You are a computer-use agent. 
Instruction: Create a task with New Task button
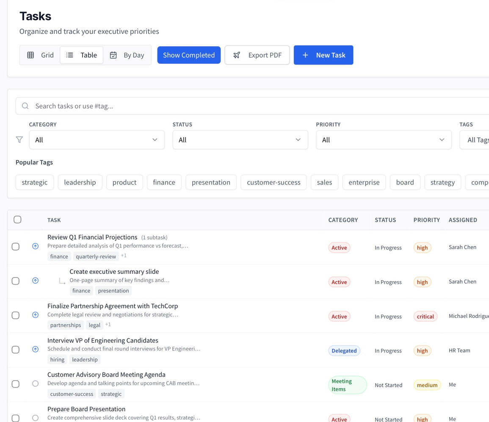click(323, 55)
